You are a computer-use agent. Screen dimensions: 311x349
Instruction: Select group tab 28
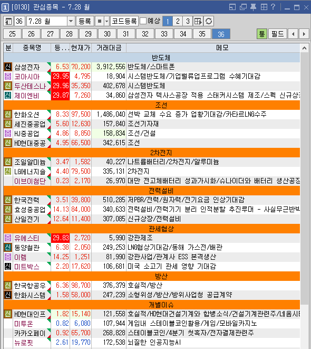[69, 34]
